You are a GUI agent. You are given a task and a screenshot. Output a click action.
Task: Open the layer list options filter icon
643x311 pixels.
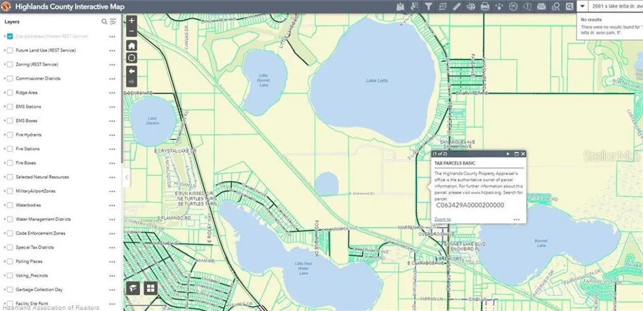point(113,21)
